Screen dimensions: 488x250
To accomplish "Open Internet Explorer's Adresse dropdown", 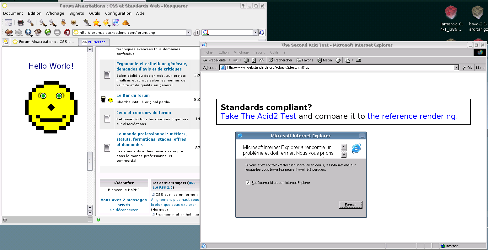I will click(456, 68).
